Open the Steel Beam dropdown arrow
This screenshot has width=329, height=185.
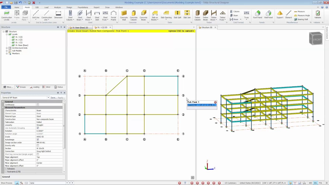click(x=82, y=20)
